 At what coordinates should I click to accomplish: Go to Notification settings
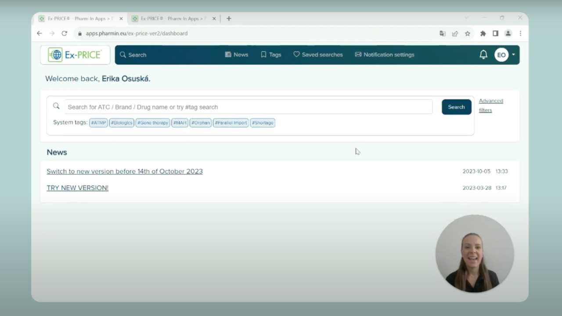[x=384, y=55]
